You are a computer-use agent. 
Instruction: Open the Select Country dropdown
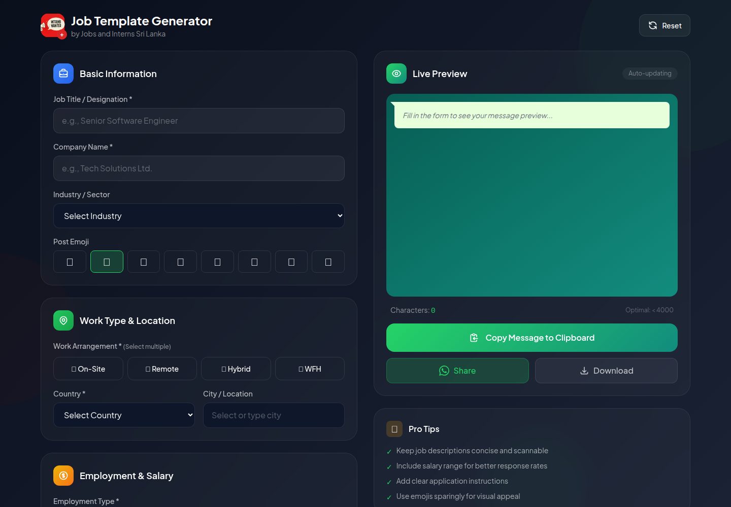[x=124, y=415]
